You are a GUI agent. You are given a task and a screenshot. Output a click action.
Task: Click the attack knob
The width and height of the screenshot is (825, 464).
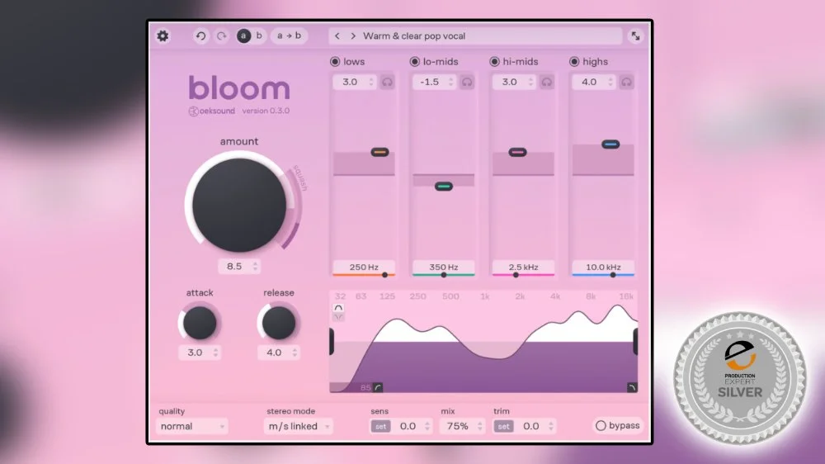click(200, 323)
